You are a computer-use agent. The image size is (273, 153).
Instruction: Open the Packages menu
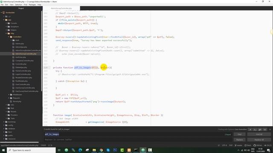[32, 5]
